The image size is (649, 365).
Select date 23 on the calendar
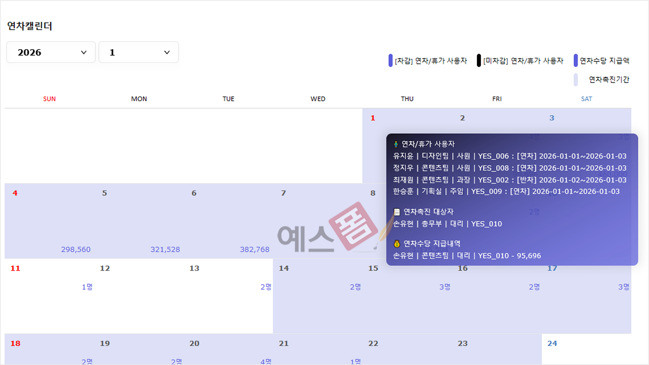click(x=463, y=343)
